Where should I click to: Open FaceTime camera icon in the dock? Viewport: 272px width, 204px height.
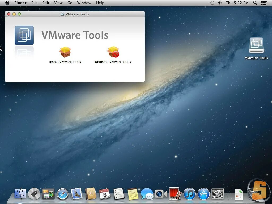[161, 194]
